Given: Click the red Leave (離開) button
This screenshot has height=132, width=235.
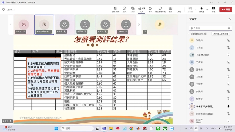Looking at the screenshot, I should point(226,9).
